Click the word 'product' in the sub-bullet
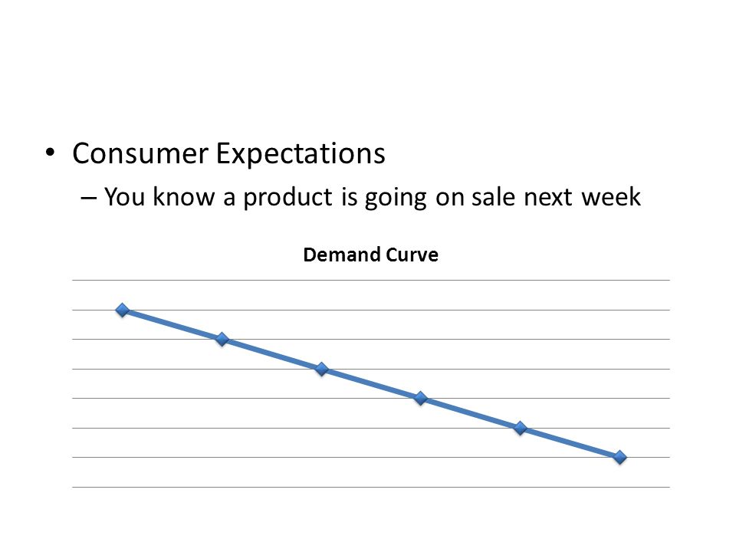 pos(287,198)
